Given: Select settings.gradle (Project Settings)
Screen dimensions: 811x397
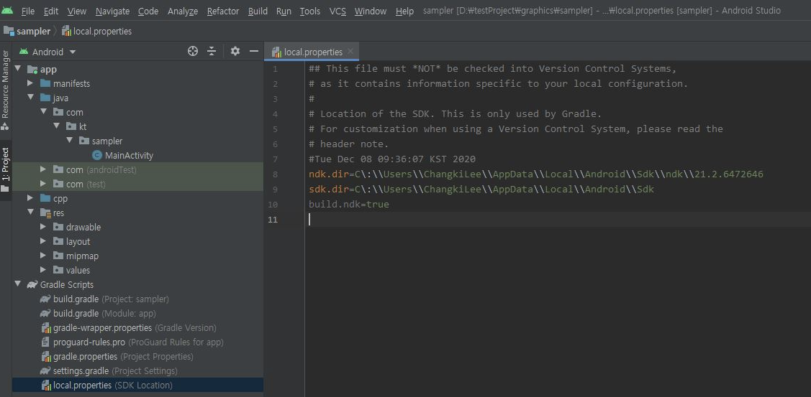Looking at the screenshot, I should 109,371.
